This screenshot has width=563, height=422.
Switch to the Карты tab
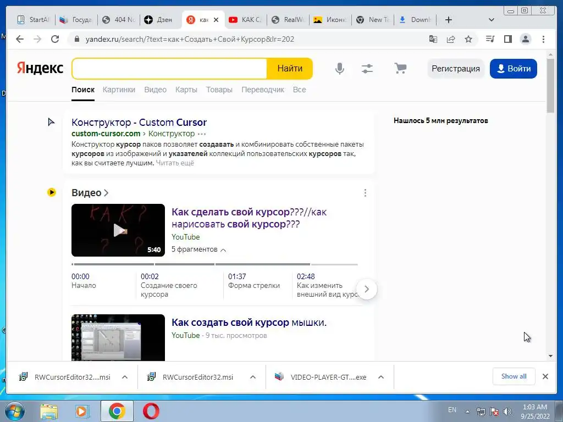(x=186, y=90)
